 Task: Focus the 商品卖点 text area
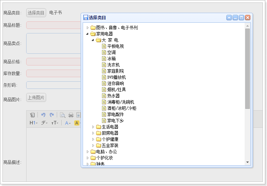point(53,43)
